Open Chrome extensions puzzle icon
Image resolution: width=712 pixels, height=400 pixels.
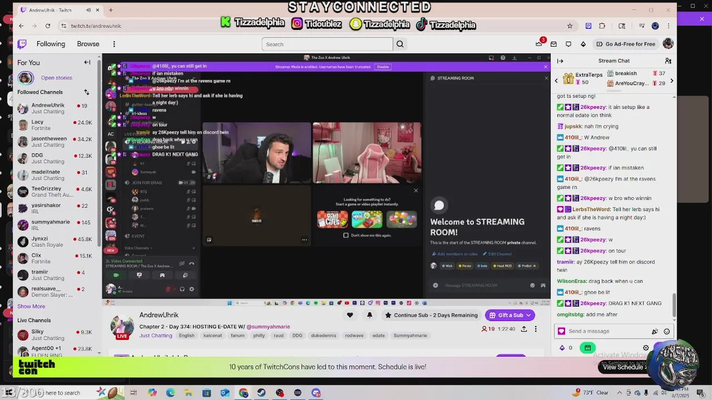pos(602,26)
